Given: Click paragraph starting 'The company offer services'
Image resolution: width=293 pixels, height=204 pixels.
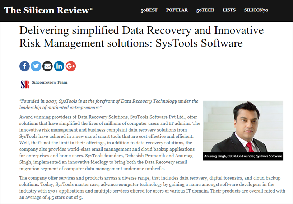Looking at the screenshot, I should tap(152, 188).
